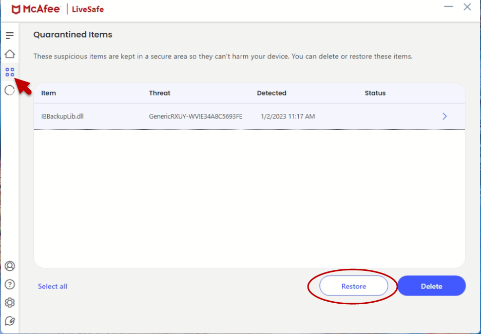Screen dimensions: 481x334
Task: Click the McAfee LiveSafe logo
Action: click(x=57, y=9)
